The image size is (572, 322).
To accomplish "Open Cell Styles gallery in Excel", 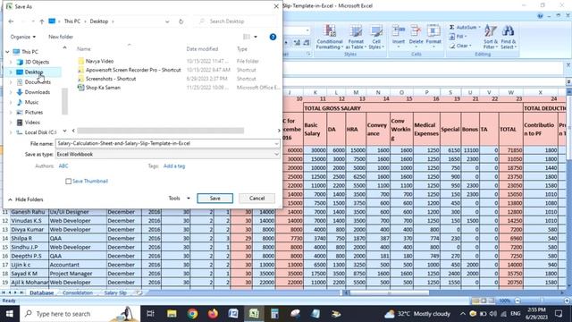I will pyautogui.click(x=376, y=37).
